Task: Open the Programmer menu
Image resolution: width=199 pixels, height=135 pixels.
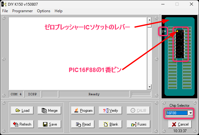Action: pos(23,11)
